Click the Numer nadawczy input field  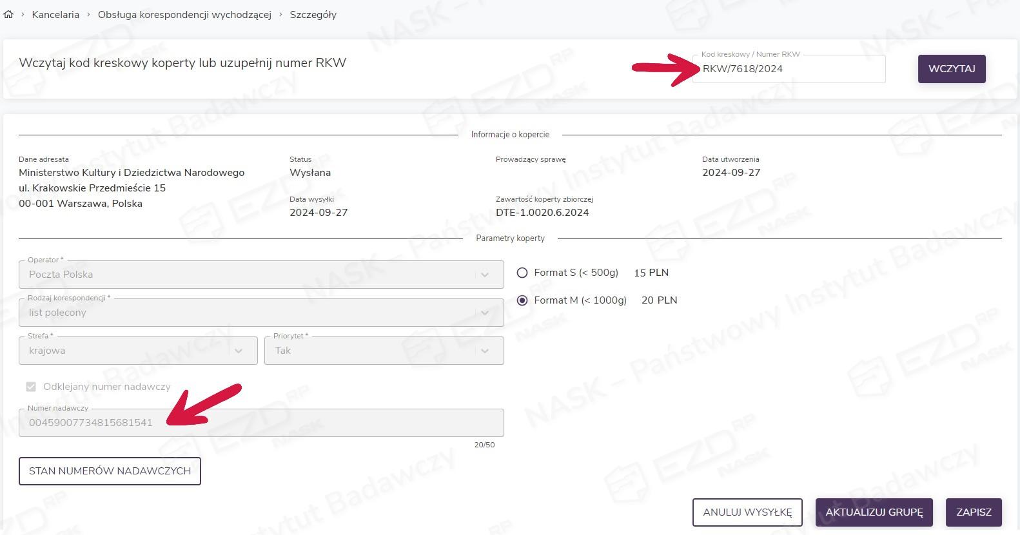coord(261,423)
